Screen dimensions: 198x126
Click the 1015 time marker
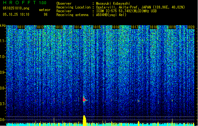click(x=97, y=27)
